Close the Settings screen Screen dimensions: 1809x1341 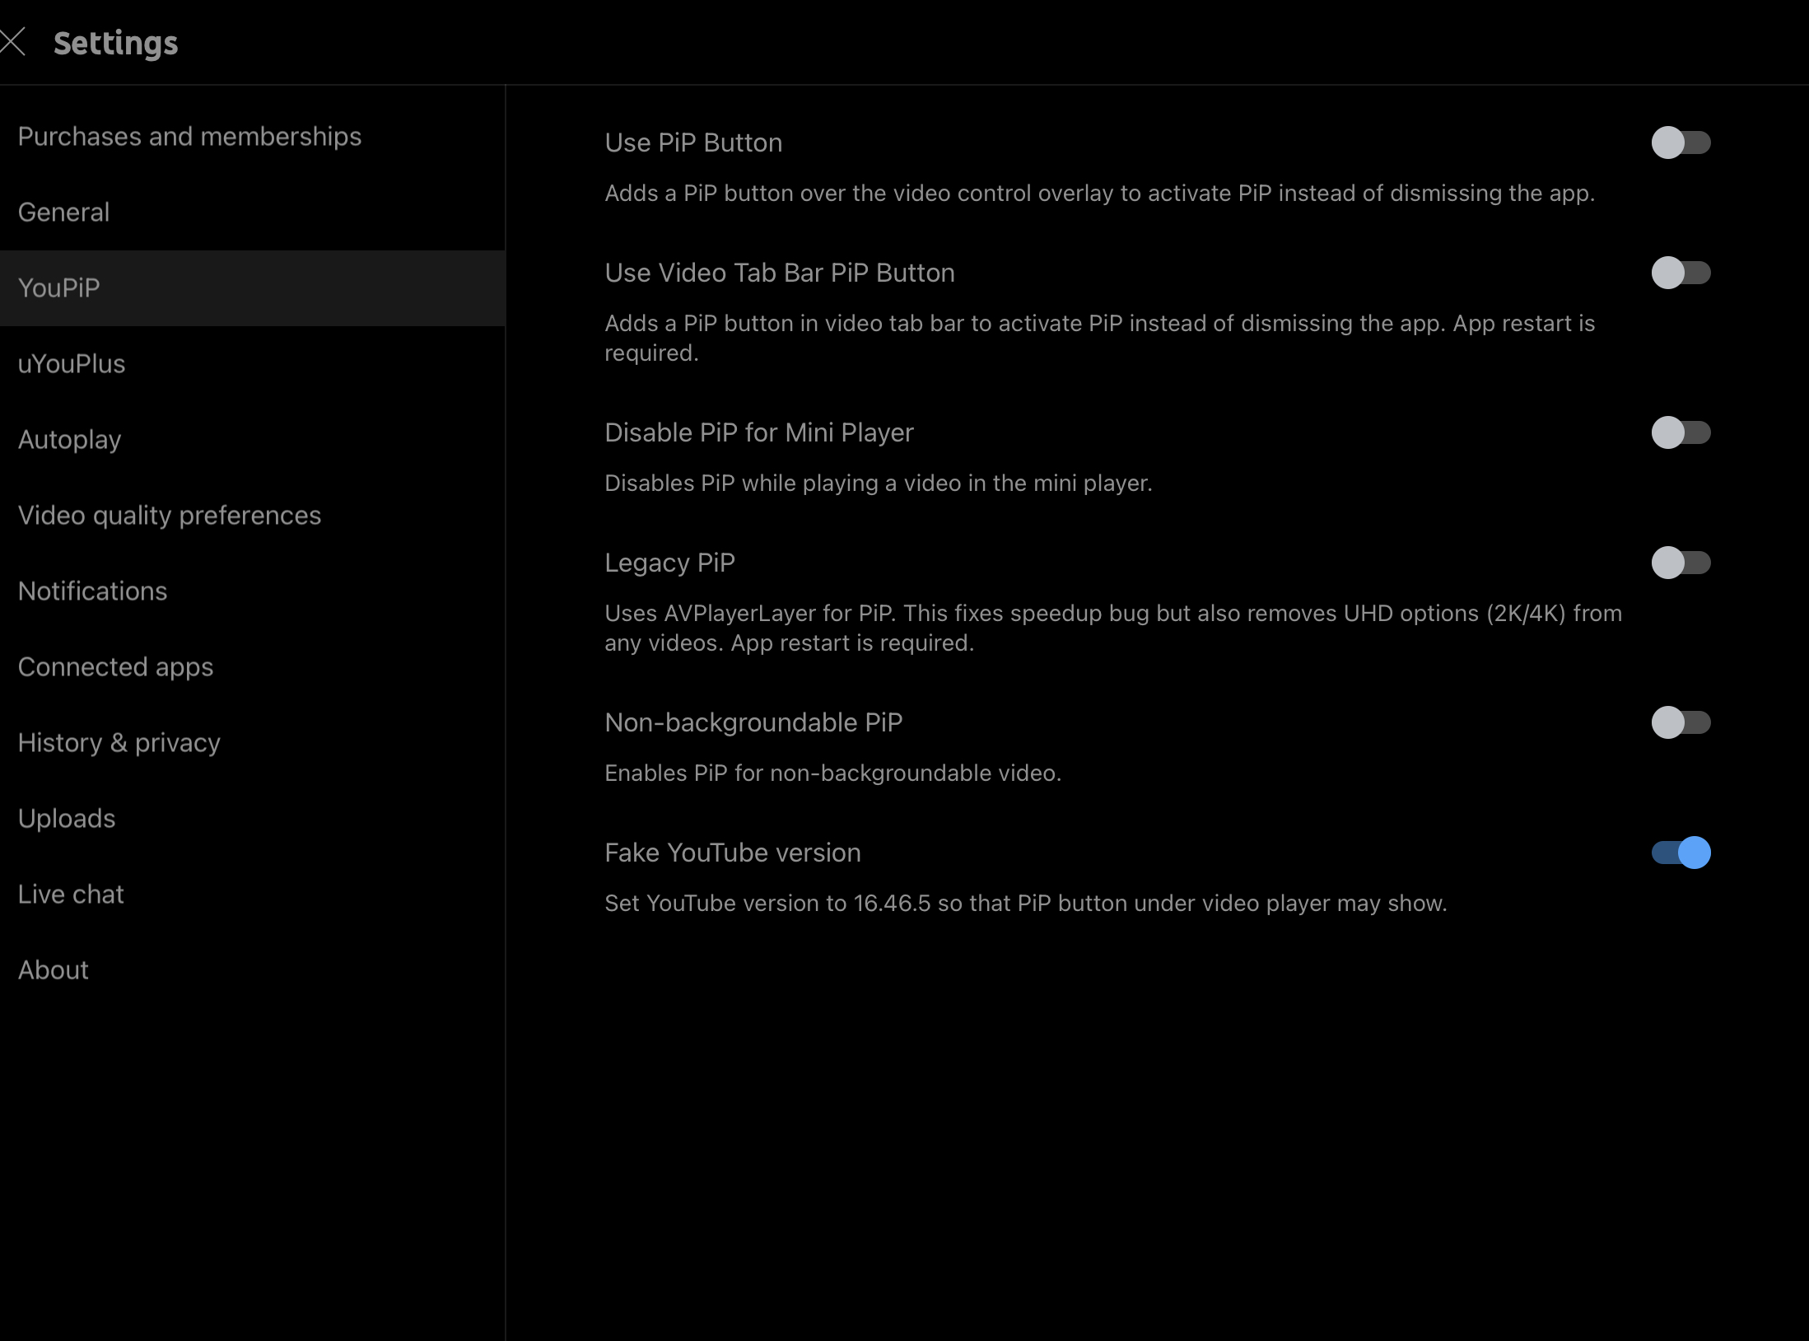[x=13, y=41]
